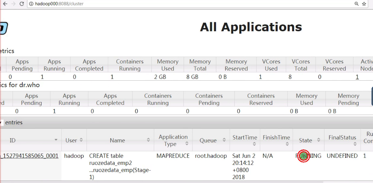The image size is (373, 183).
Task: Click the User column header text
Action: 71,140
